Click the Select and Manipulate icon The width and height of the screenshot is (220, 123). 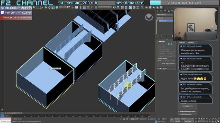pos(73,7)
